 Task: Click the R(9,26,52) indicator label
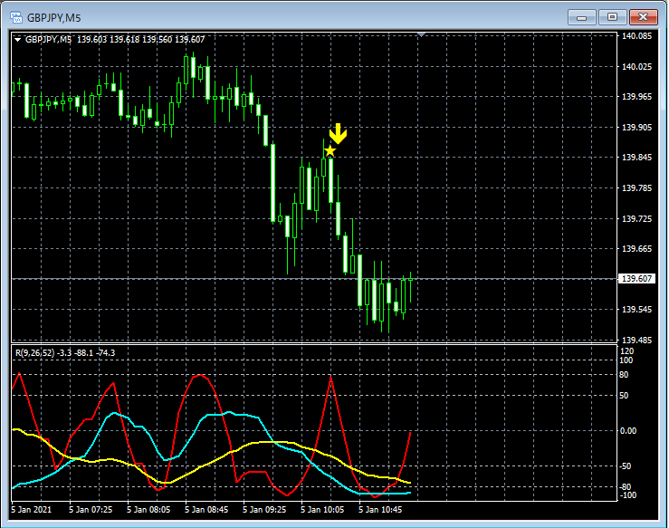(35, 353)
